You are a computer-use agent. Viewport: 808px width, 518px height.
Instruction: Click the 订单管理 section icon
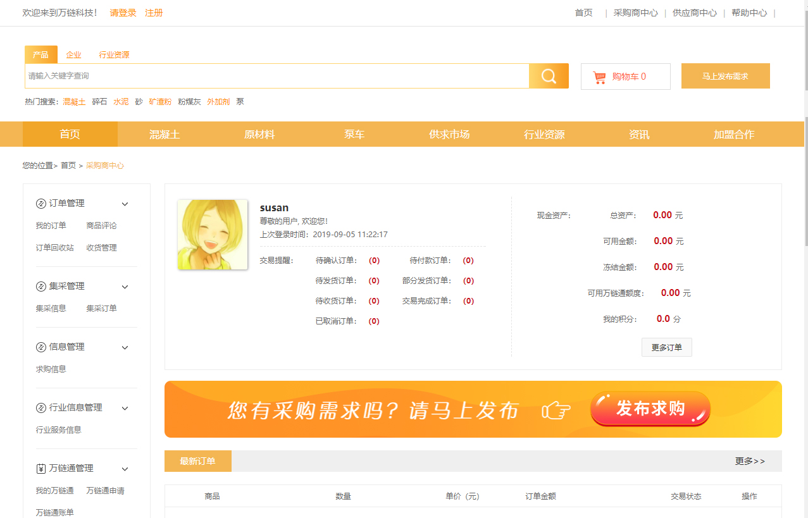tap(41, 204)
